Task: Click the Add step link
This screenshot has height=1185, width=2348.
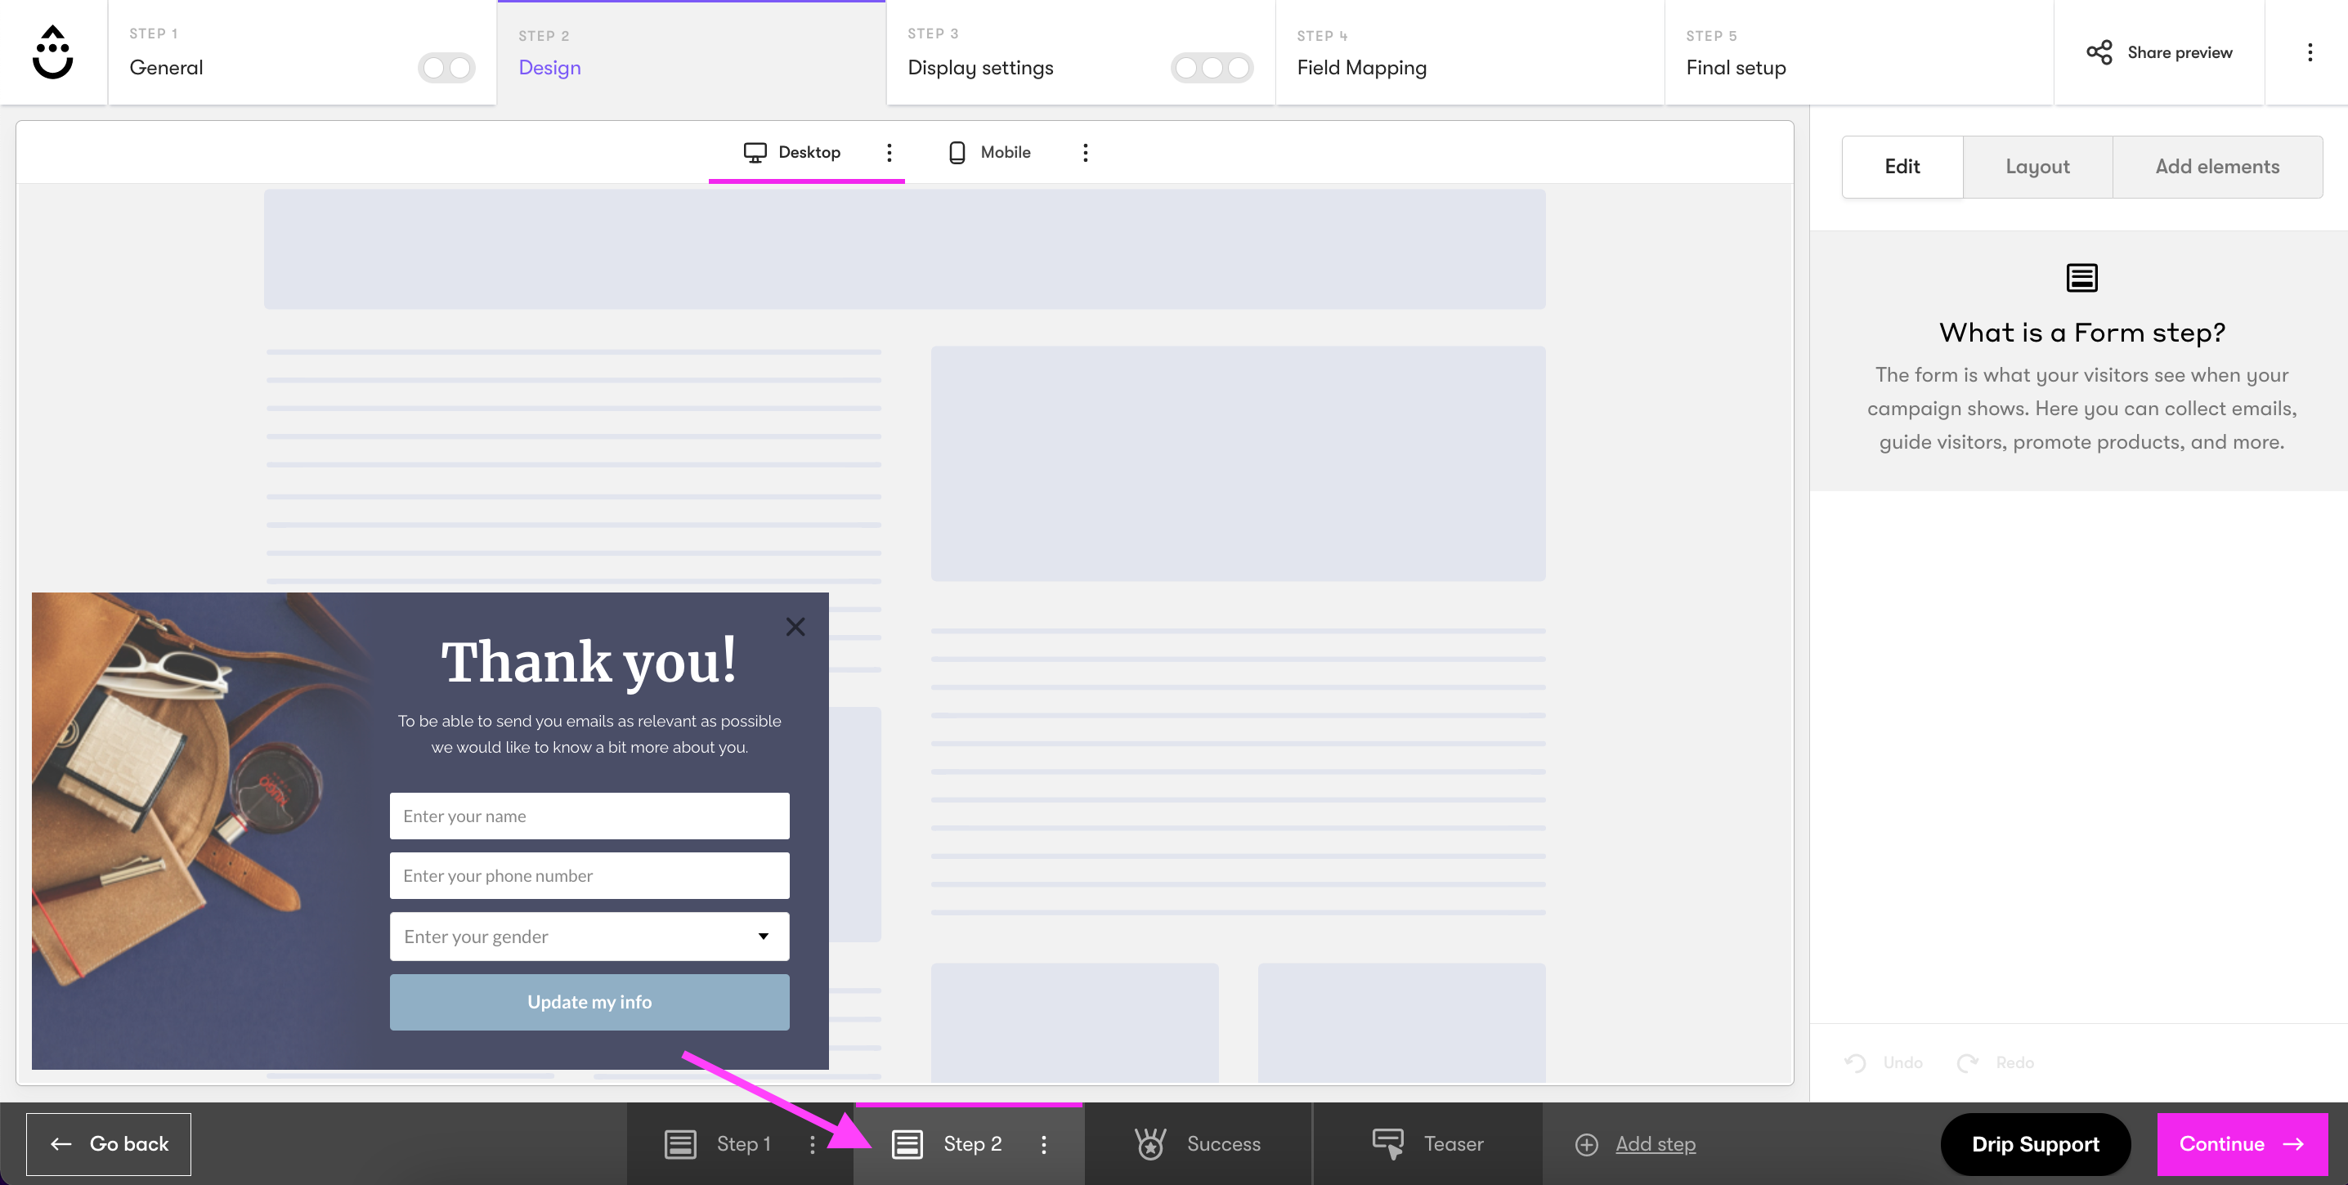Action: [1656, 1144]
